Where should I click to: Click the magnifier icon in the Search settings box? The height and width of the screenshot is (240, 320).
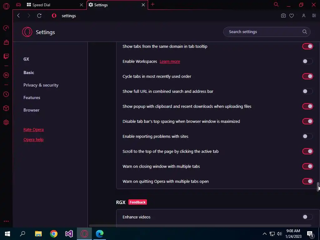click(305, 32)
